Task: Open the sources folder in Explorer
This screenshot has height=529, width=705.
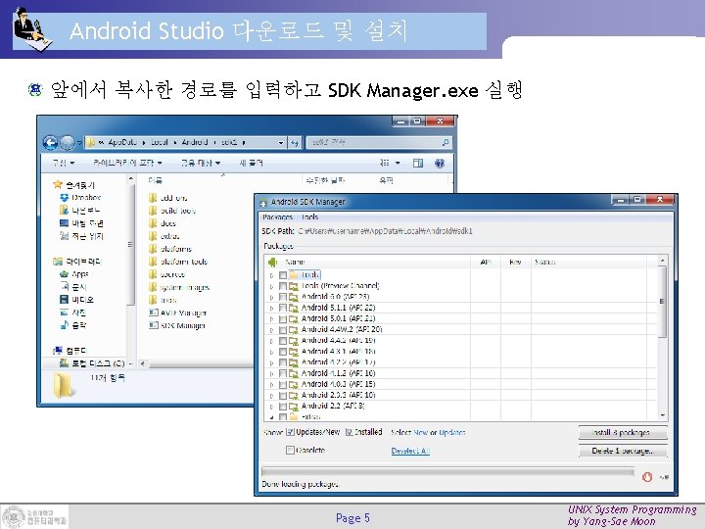Action: pyautogui.click(x=166, y=274)
